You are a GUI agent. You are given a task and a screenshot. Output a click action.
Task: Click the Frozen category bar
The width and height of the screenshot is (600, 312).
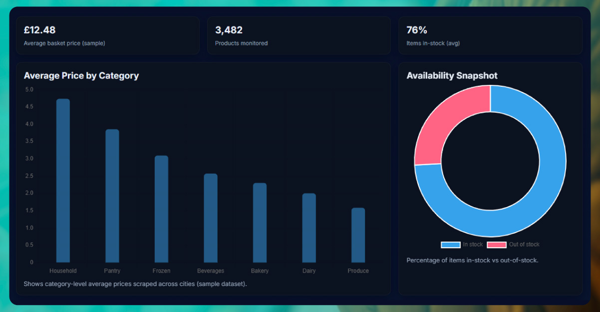(x=161, y=209)
